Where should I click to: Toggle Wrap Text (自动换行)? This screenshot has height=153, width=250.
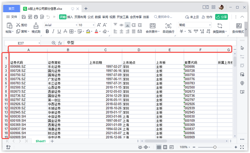[168, 28]
